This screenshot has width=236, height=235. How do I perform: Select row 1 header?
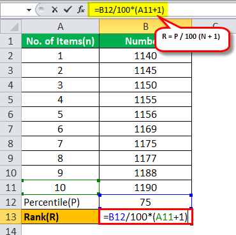[11, 41]
